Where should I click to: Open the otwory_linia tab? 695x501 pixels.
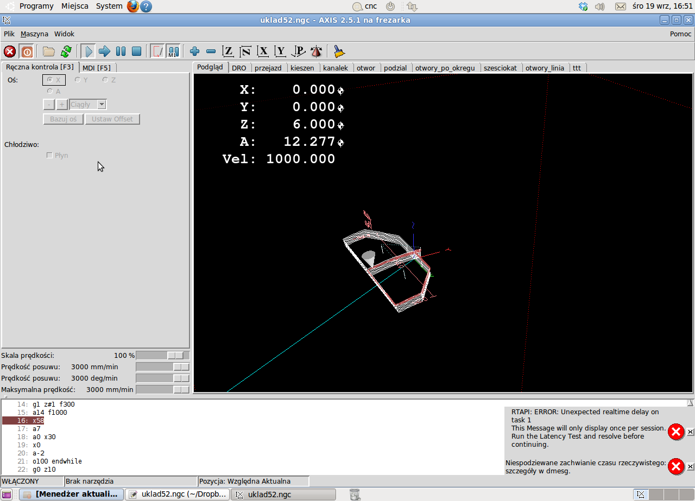(545, 68)
